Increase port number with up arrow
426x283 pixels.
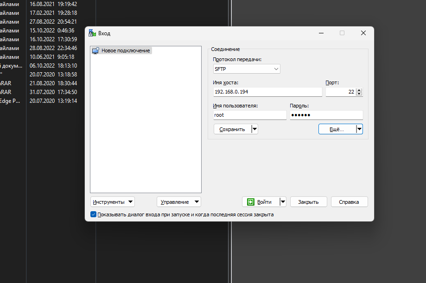tap(359, 90)
